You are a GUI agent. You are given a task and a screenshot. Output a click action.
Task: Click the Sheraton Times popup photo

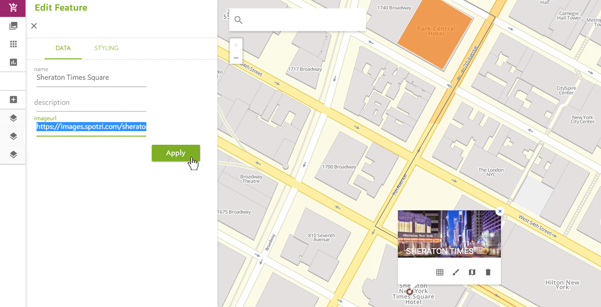pyautogui.click(x=449, y=234)
